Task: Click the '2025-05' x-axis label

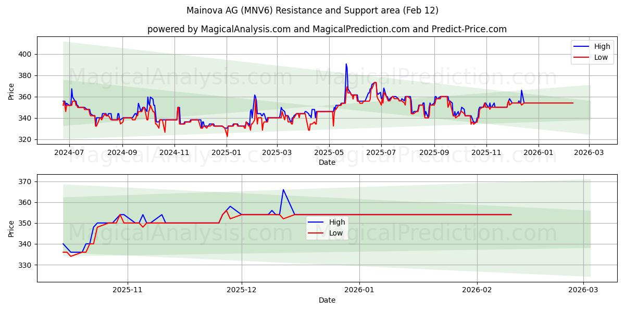Action: tap(329, 153)
